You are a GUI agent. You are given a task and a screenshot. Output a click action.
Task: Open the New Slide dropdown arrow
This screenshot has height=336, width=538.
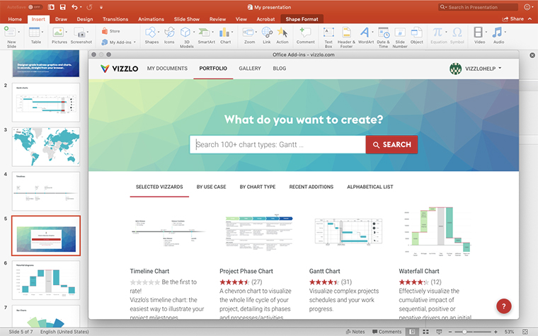(x=19, y=33)
